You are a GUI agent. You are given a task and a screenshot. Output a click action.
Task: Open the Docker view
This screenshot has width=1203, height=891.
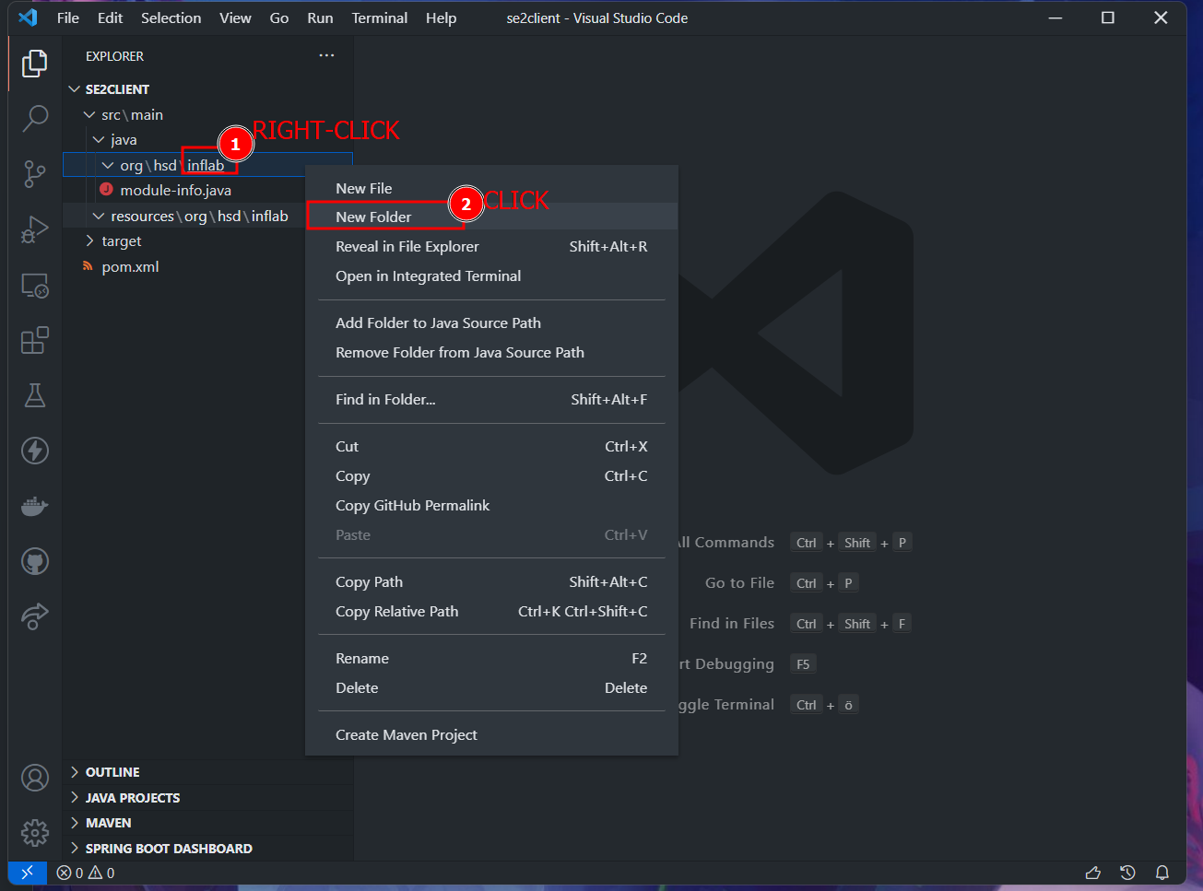(35, 506)
